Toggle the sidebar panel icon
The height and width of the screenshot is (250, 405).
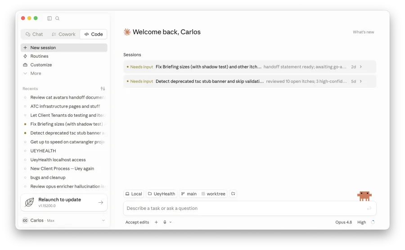click(x=49, y=18)
